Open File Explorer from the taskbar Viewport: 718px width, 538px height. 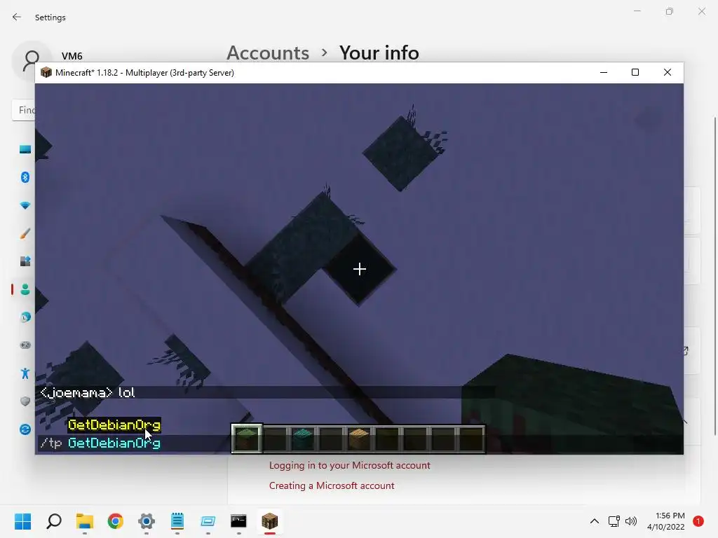click(85, 521)
